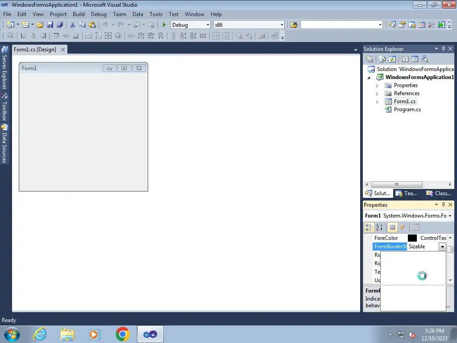Open Internet Explorer from taskbar
The height and width of the screenshot is (343, 457).
click(x=40, y=334)
